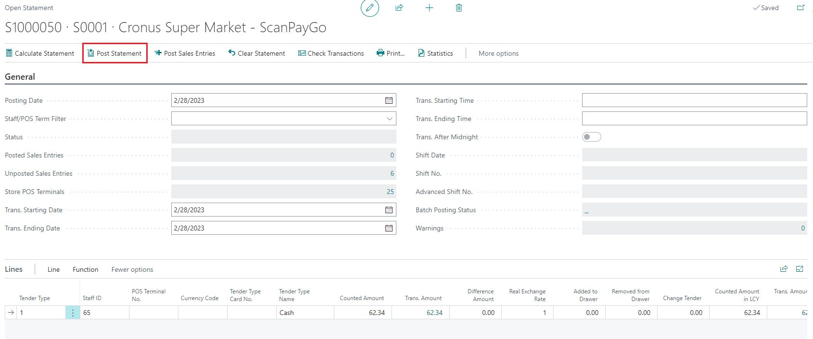
Task: Open row options menu for line 1
Action: pos(73,313)
